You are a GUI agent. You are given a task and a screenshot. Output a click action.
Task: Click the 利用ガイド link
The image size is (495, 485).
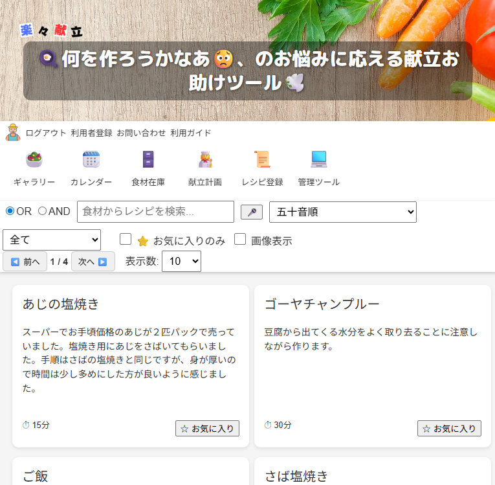191,133
